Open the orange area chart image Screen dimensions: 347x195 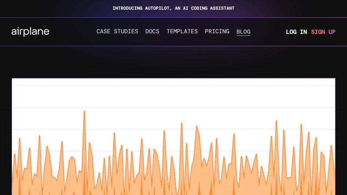(x=173, y=136)
